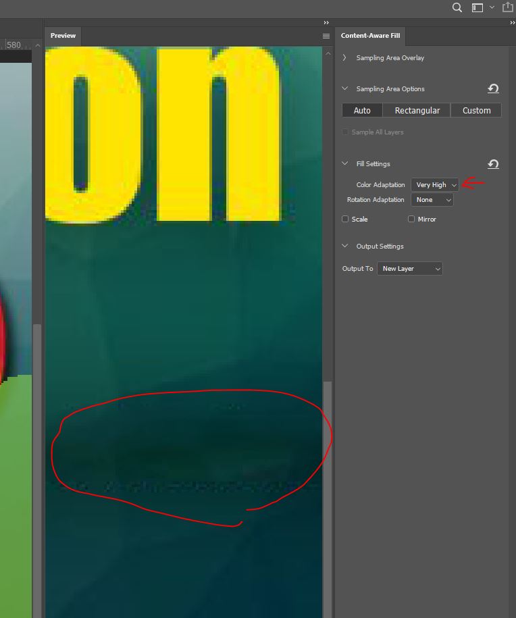The width and height of the screenshot is (516, 618).
Task: Click the search magnifier icon
Action: click(457, 7)
